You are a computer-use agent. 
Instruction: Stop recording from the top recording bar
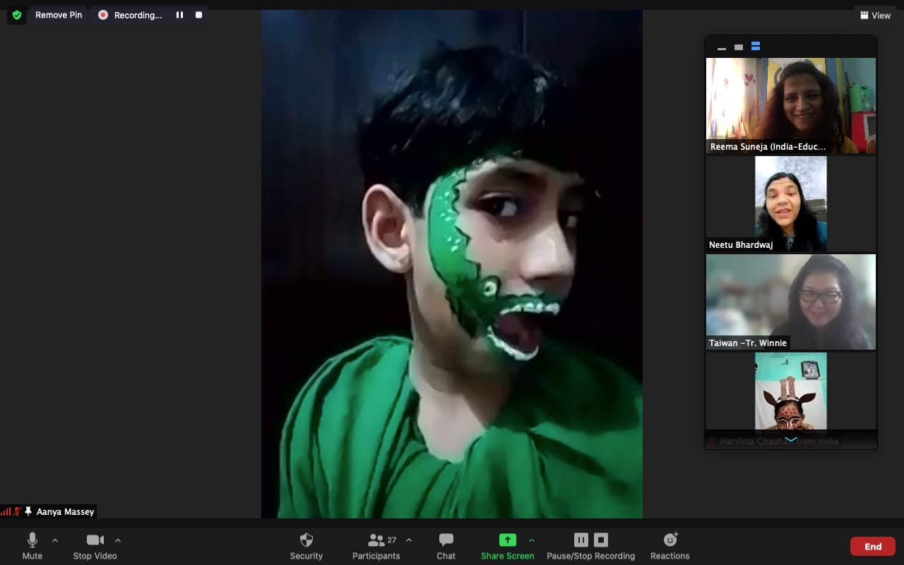pos(199,15)
